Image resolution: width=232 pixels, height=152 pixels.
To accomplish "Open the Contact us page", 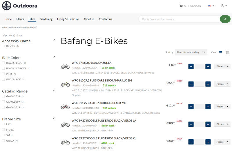I will coord(105,19).
